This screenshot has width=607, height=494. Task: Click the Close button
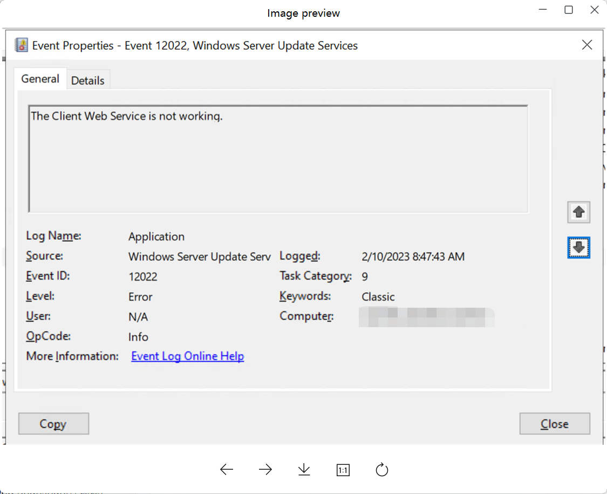555,423
